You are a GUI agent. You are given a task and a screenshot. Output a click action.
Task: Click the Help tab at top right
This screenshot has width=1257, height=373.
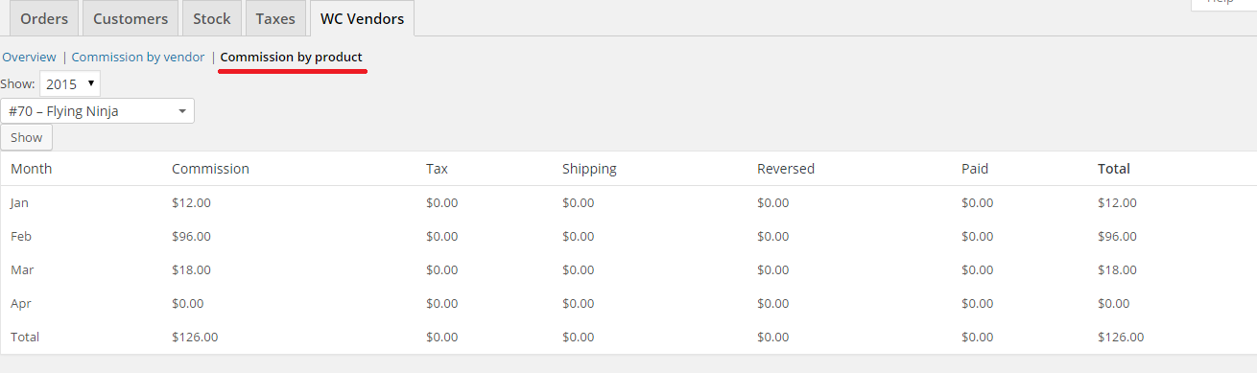pyautogui.click(x=1223, y=3)
